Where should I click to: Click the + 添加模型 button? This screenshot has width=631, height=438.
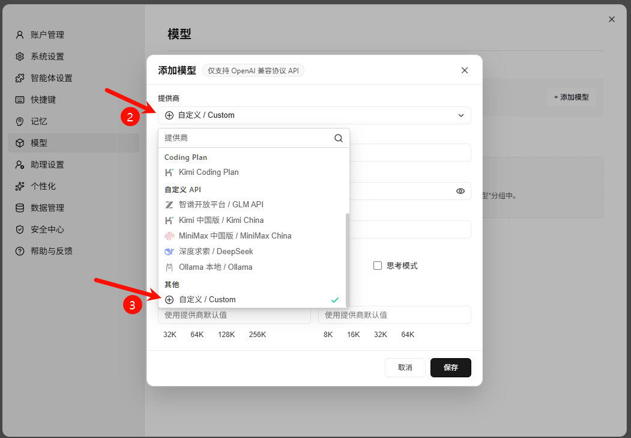click(572, 97)
